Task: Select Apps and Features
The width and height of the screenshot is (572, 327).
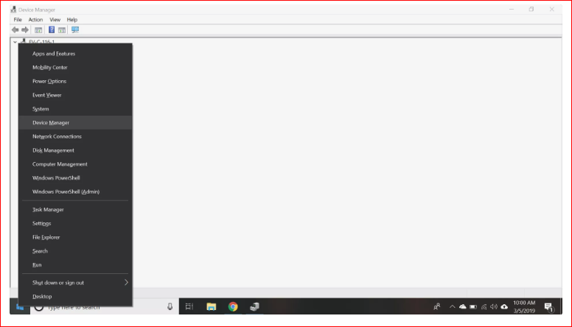Action: (75, 54)
